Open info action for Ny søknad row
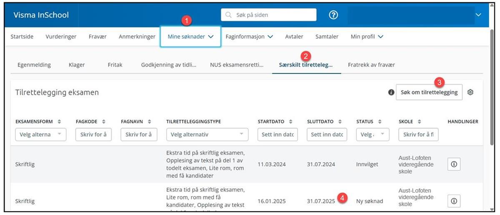Image resolution: width=500 pixels, height=215 pixels. pyautogui.click(x=454, y=201)
